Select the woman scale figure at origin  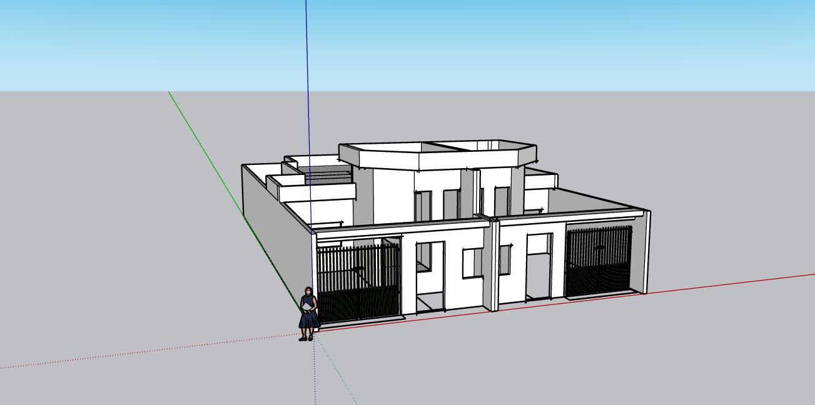coord(308,316)
